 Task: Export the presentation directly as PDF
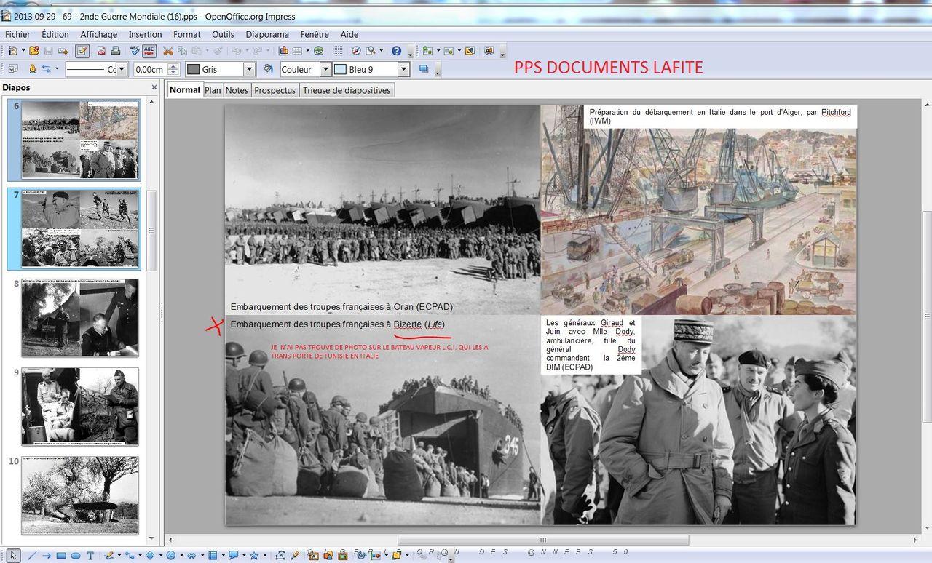point(102,51)
